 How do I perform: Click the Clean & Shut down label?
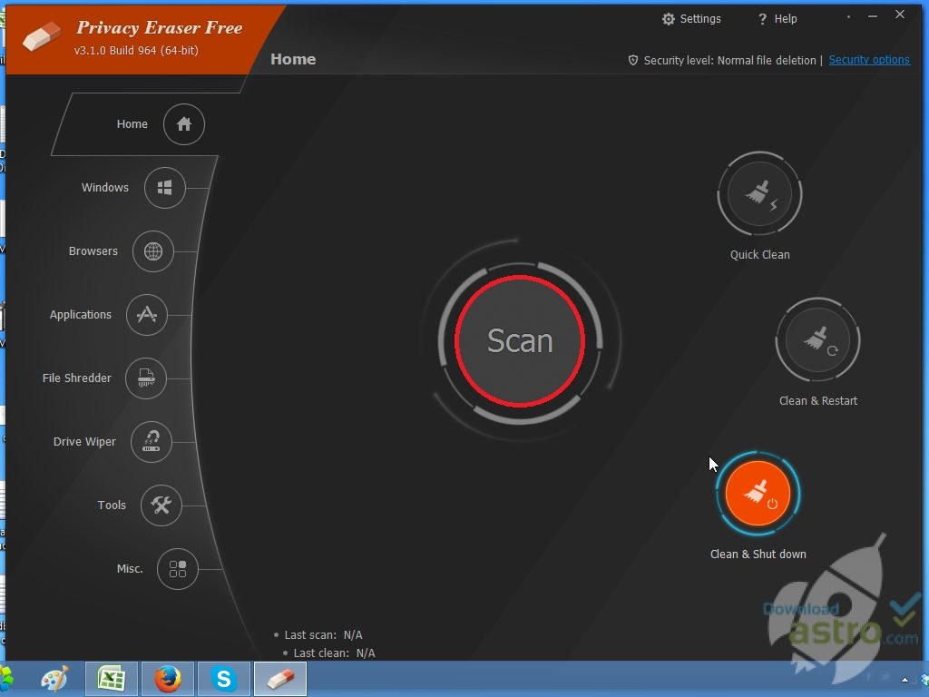coord(758,555)
